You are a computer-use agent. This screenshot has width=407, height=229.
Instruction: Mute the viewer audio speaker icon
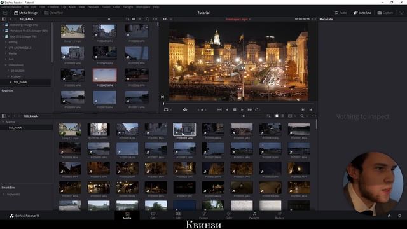tap(185, 110)
